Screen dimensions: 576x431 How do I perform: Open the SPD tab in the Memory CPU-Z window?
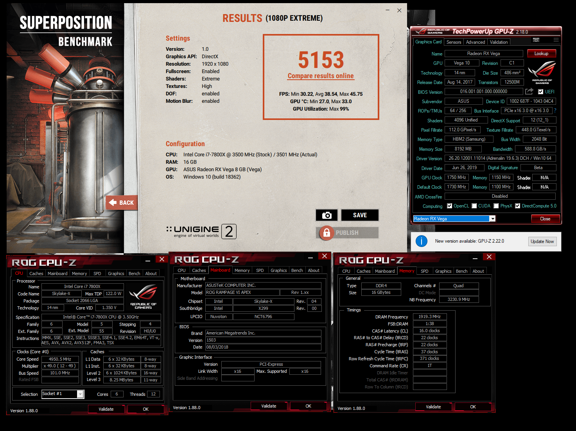[x=425, y=271]
